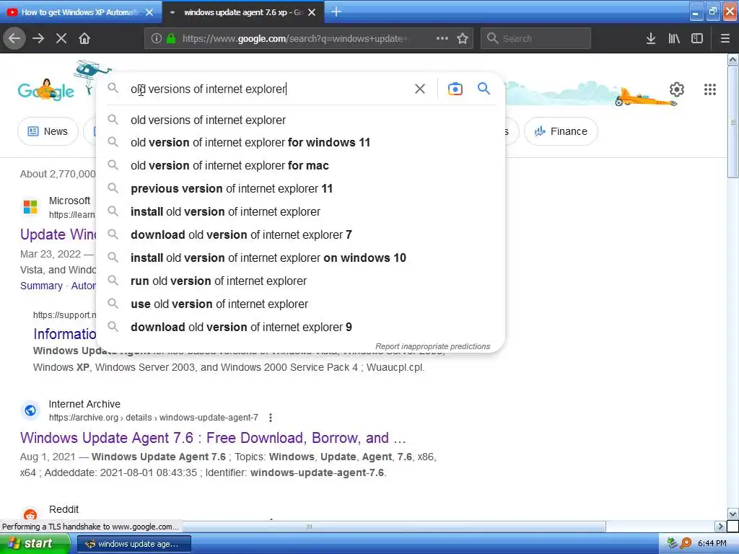Screen dimensions: 739x554
Task: Open more options for Internet Archive result
Action: tap(270, 418)
